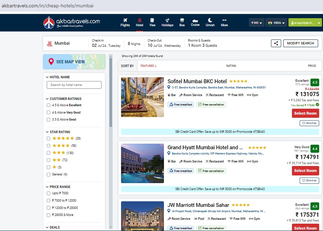Click the Sofitel Free breakfast badge
323x231 pixels.
coord(181,104)
